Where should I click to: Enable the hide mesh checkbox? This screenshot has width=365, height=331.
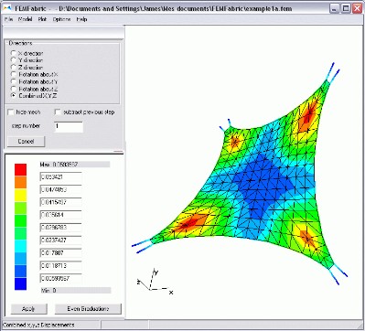(11, 112)
